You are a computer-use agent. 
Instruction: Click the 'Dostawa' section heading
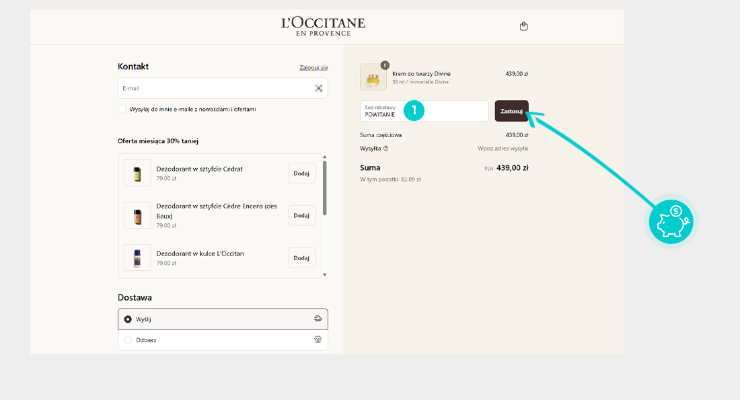click(x=135, y=298)
